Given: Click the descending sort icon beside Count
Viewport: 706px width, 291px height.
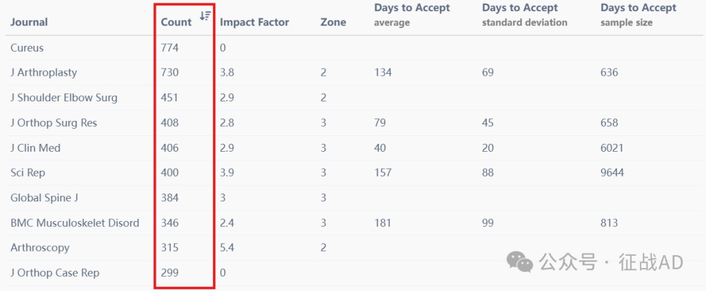Looking at the screenshot, I should (x=205, y=16).
